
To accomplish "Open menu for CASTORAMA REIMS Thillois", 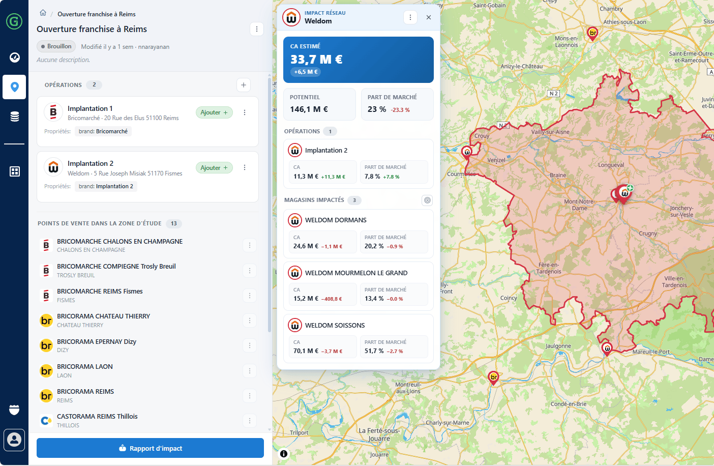I will point(250,421).
